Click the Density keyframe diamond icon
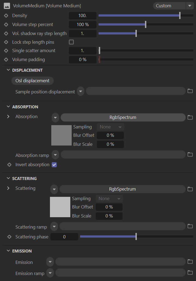The image size is (196, 281). click(6, 15)
